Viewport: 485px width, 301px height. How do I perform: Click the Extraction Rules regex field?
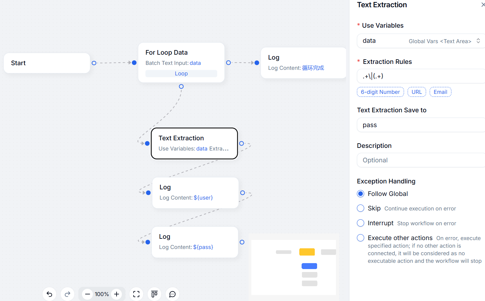[421, 76]
